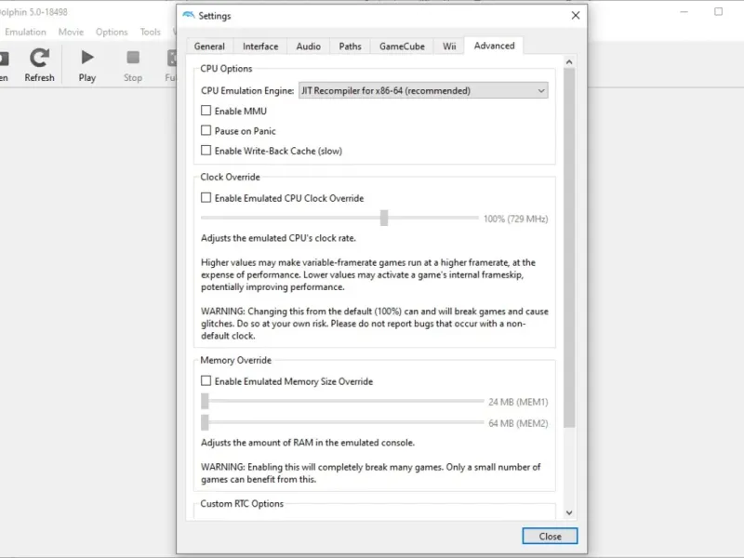
Task: Open the Movie menu
Action: pos(72,32)
